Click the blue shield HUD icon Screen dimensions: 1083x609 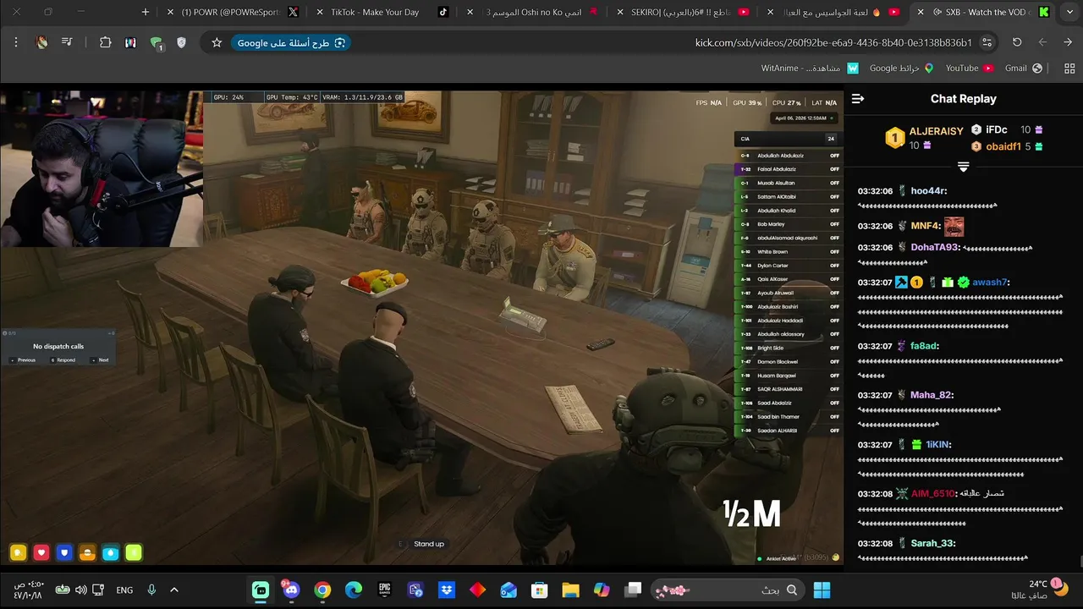click(x=64, y=553)
